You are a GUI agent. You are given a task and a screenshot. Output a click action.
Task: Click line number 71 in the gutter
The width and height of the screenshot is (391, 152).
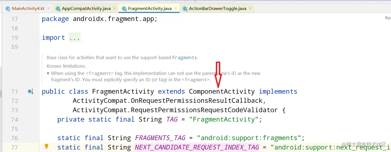pos(14,91)
